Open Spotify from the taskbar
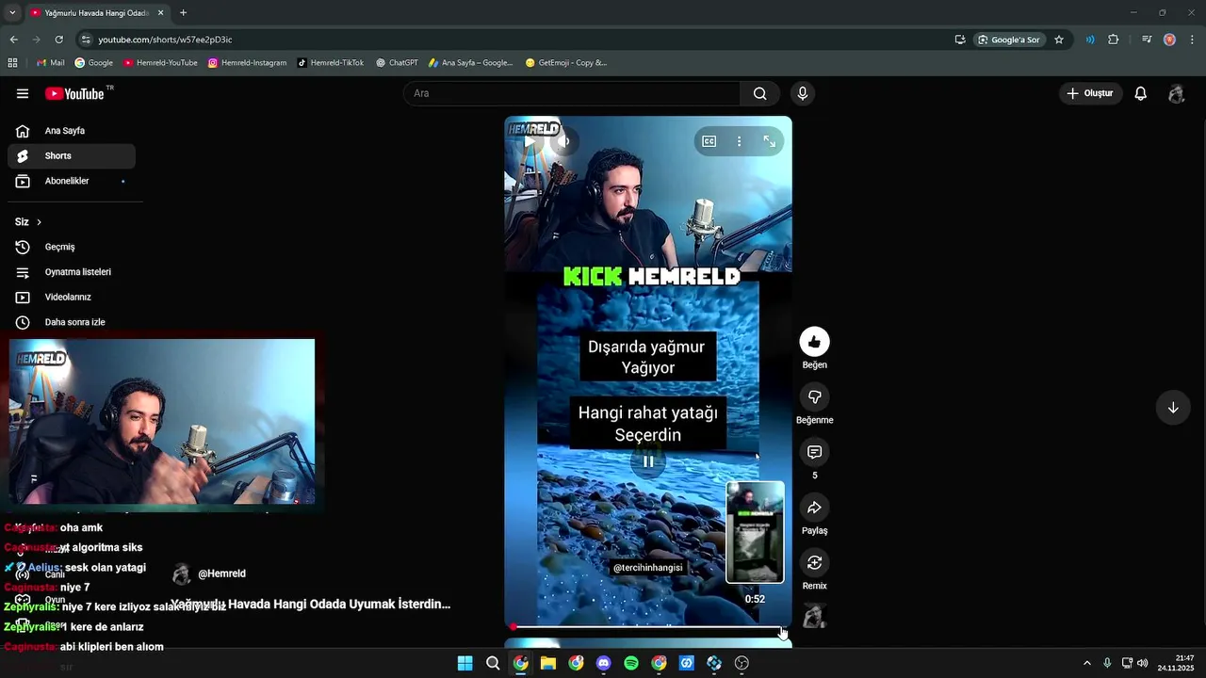 click(x=631, y=663)
